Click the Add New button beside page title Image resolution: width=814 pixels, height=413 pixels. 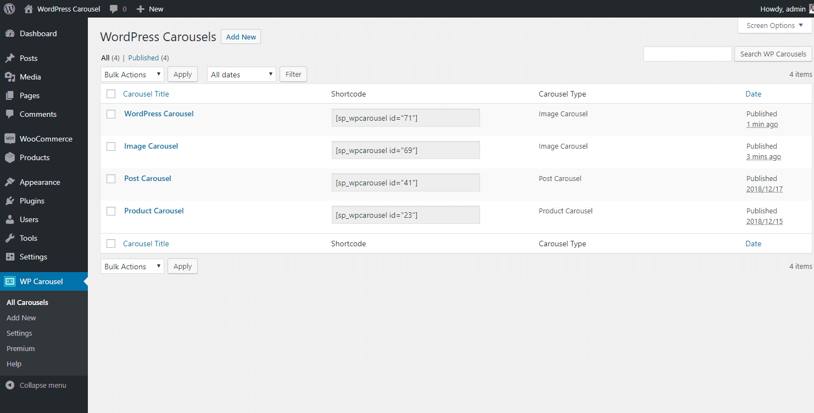pos(241,37)
